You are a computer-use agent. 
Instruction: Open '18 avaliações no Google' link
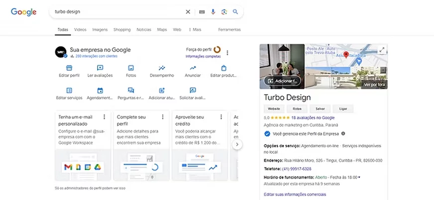pyautogui.click(x=313, y=117)
